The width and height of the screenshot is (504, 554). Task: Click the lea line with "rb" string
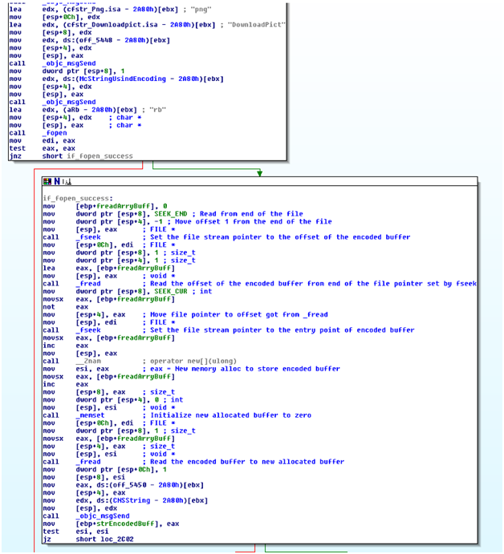87,110
